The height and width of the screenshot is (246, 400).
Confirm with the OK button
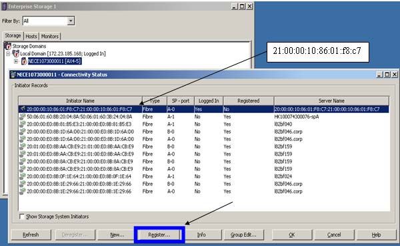pos(292,235)
